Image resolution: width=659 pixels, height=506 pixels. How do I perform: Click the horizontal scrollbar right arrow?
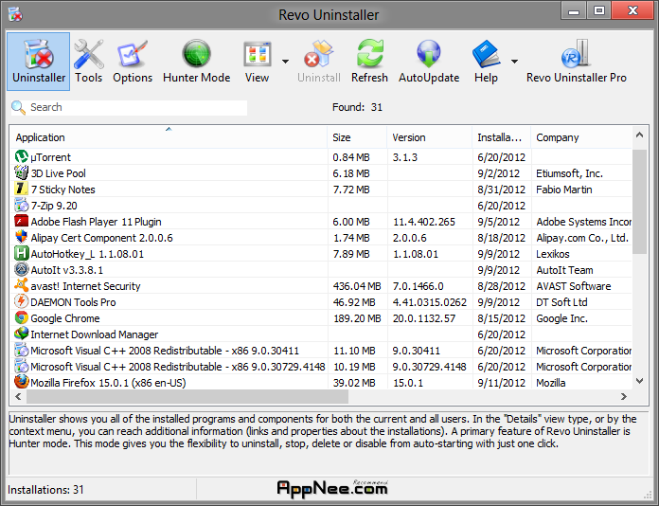click(624, 396)
